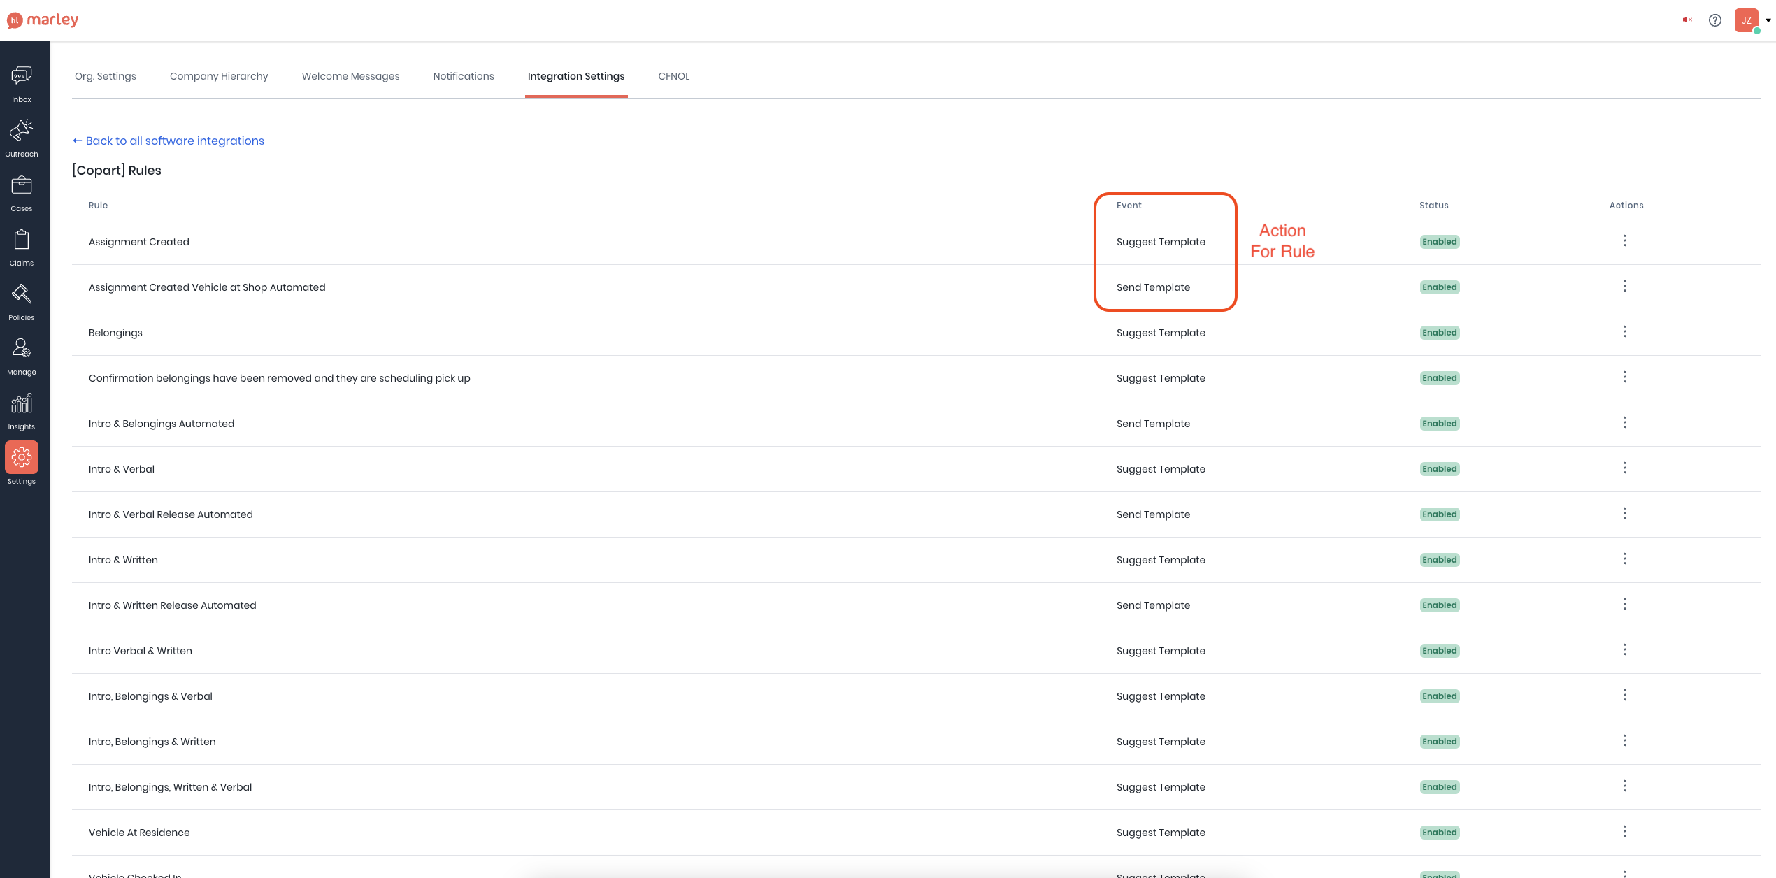The image size is (1776, 878).
Task: Open actions menu for Assignment Created rule
Action: (1624, 240)
